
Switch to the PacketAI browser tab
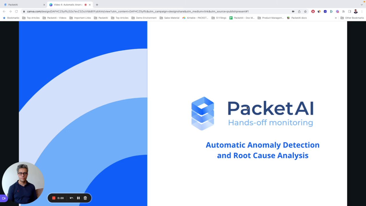(24, 5)
